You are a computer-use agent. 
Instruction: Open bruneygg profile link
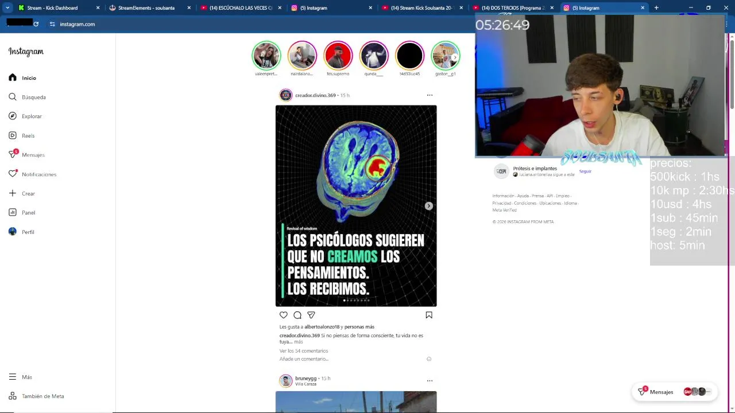pos(305,379)
